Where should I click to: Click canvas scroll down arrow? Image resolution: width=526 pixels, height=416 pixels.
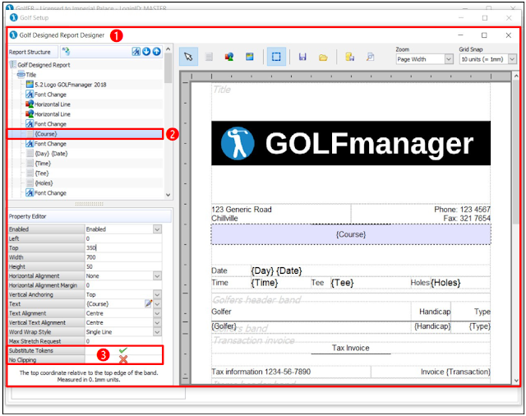[x=516, y=381]
